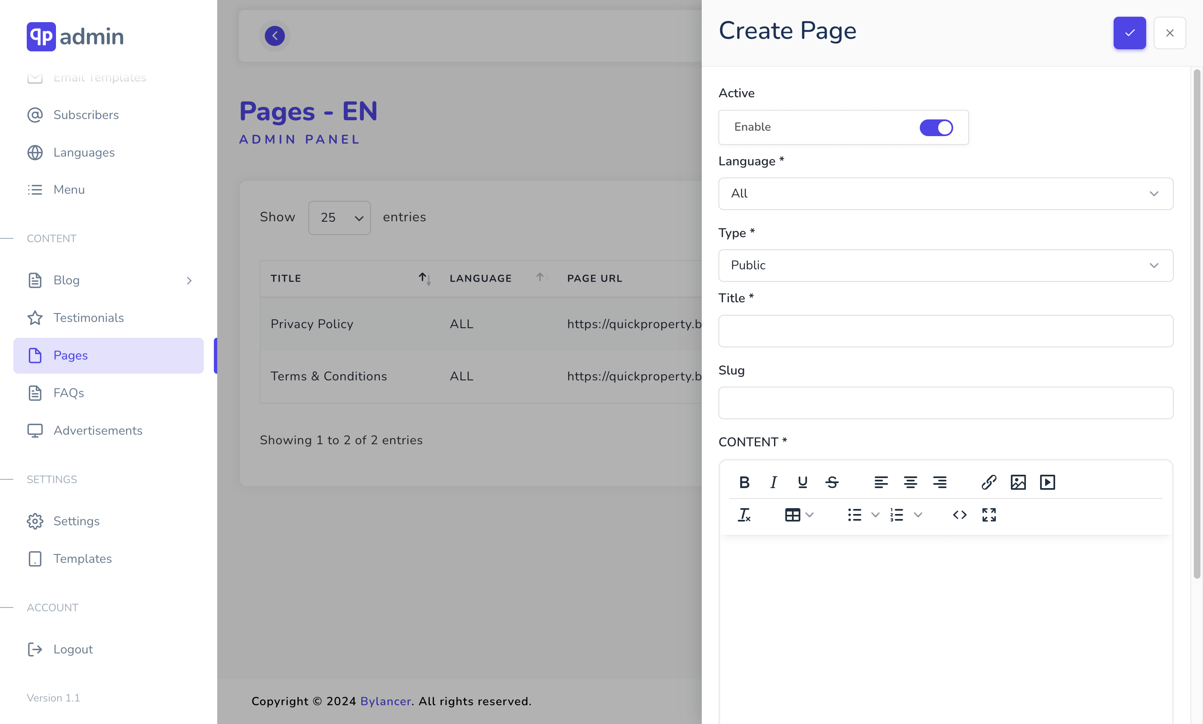
Task: Toggle bold formatting in content editor
Action: [744, 482]
